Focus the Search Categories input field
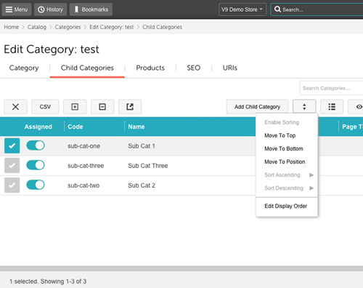 (x=331, y=88)
